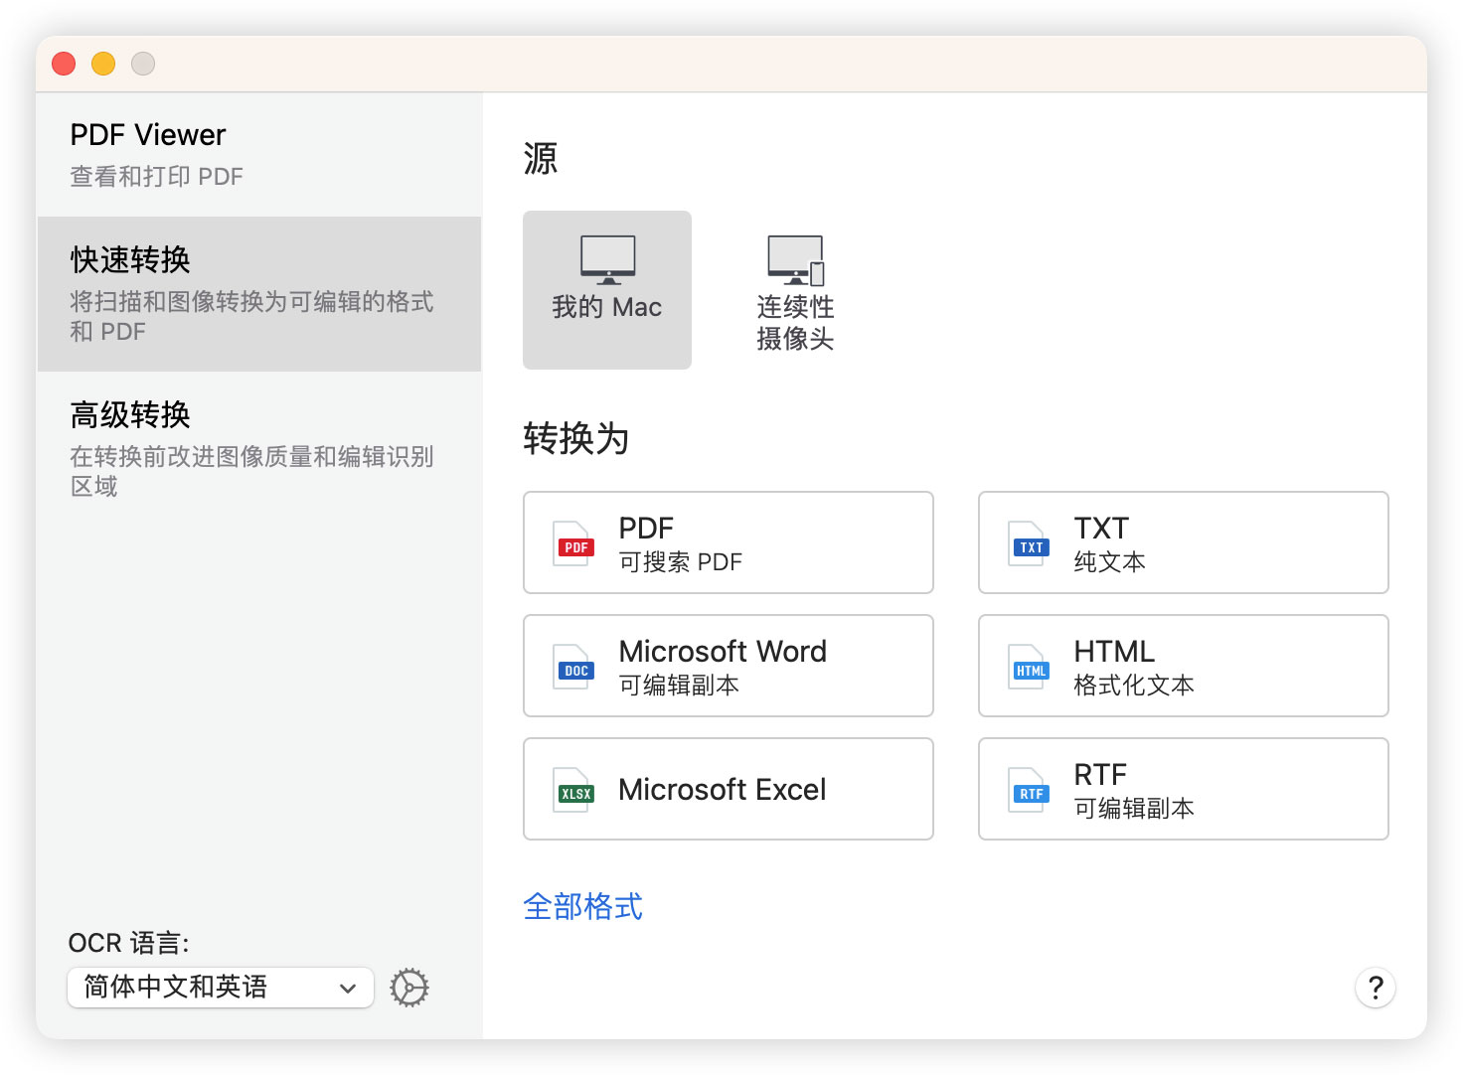Viewport: 1463px width, 1075px height.
Task: Switch to the PDF Viewer section
Action: pyautogui.click(x=259, y=155)
